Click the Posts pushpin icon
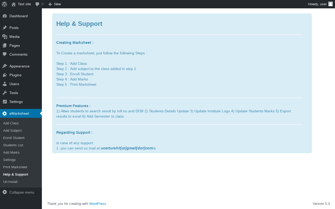This screenshot has height=209, width=335. tap(5, 28)
